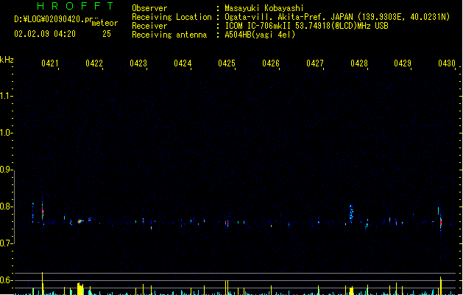Click the Receiving antenna label

169,35
